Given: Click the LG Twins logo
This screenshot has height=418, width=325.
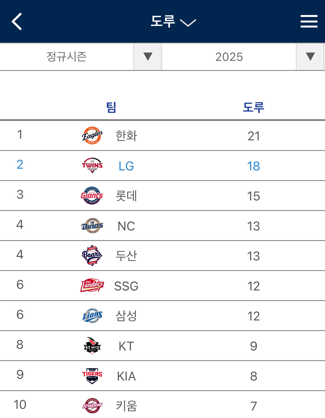Looking at the screenshot, I should tap(92, 166).
